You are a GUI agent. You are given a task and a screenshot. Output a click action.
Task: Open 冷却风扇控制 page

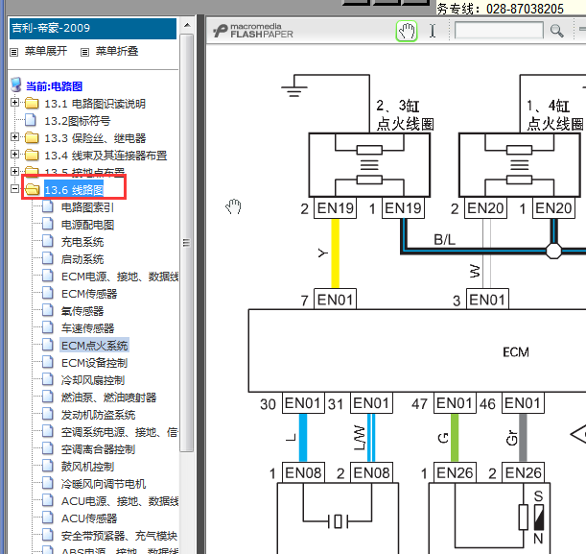click(93, 380)
